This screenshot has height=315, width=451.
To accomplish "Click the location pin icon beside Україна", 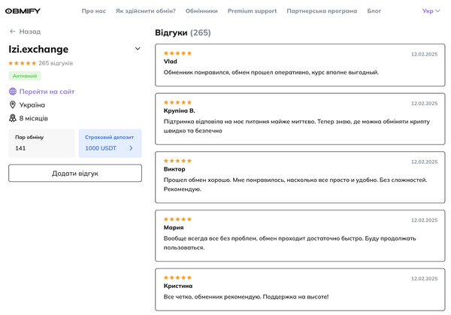I will 12,104.
